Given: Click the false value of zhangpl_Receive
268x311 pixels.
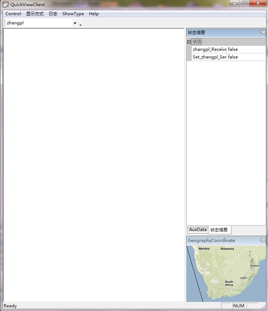Looking at the screenshot, I should [x=247, y=49].
